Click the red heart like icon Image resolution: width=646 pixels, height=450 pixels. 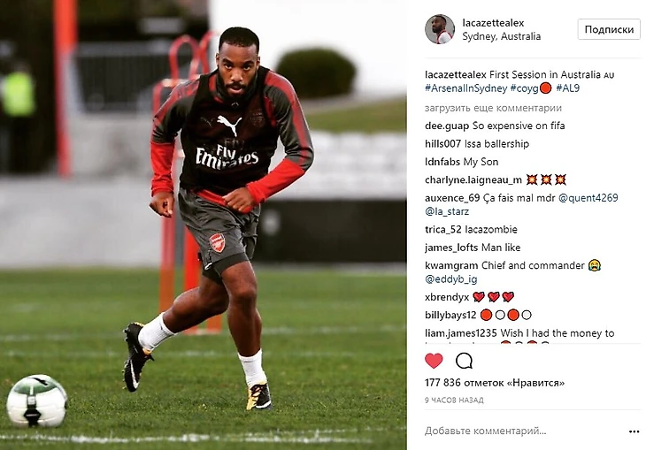(434, 361)
